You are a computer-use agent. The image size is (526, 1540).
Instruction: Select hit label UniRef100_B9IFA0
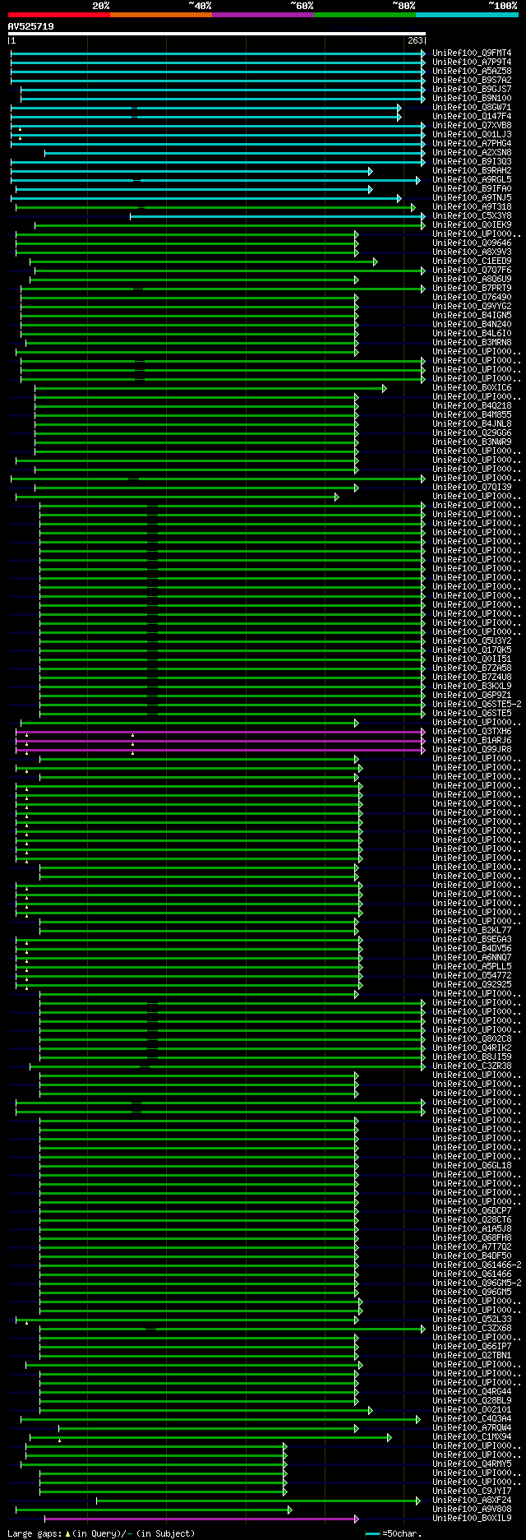pos(472,189)
